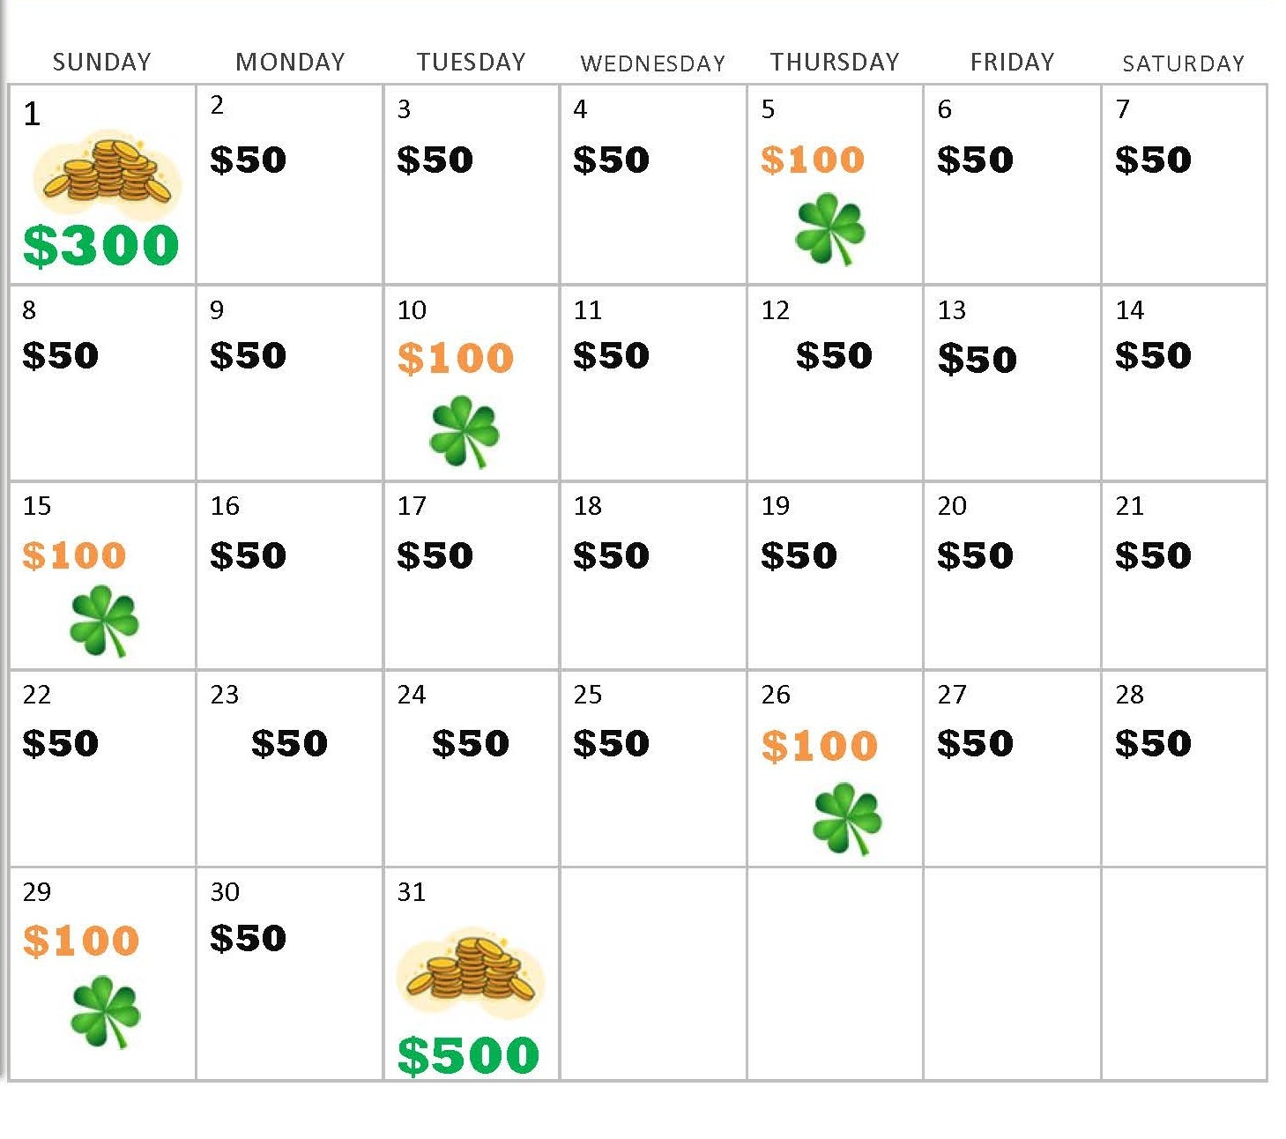Select the SUNDAY column header
The height and width of the screenshot is (1139, 1286).
coord(101,62)
